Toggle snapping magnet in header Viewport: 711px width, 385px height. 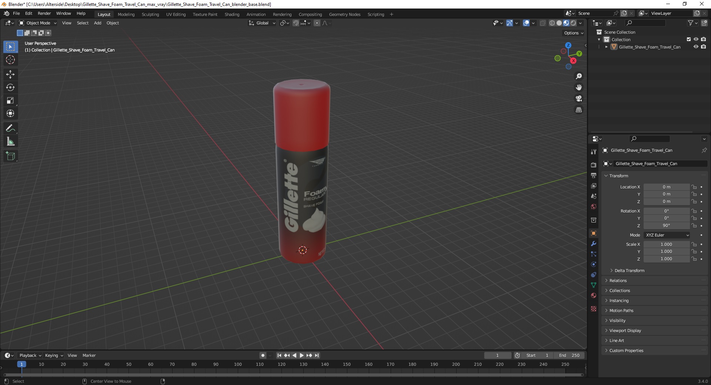(x=296, y=23)
